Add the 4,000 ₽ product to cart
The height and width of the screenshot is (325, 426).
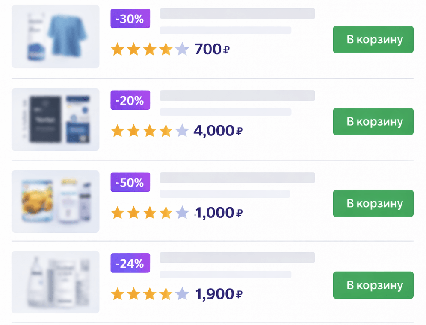373,122
